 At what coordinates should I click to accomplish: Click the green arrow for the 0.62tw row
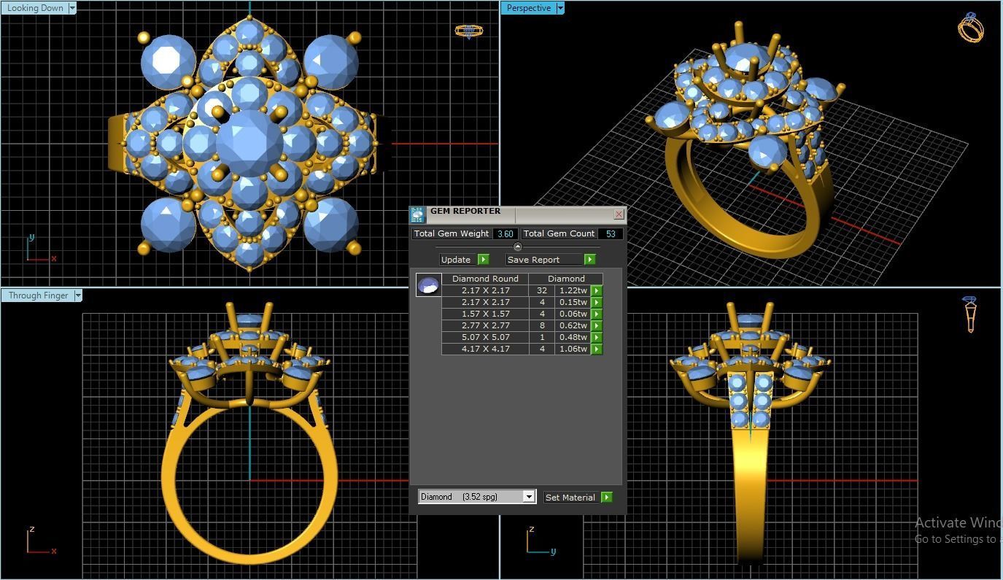pyautogui.click(x=596, y=325)
